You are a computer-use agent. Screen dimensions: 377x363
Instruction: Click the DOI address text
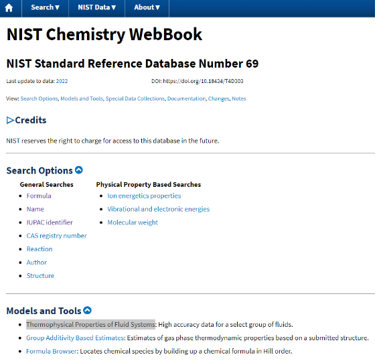coord(203,81)
